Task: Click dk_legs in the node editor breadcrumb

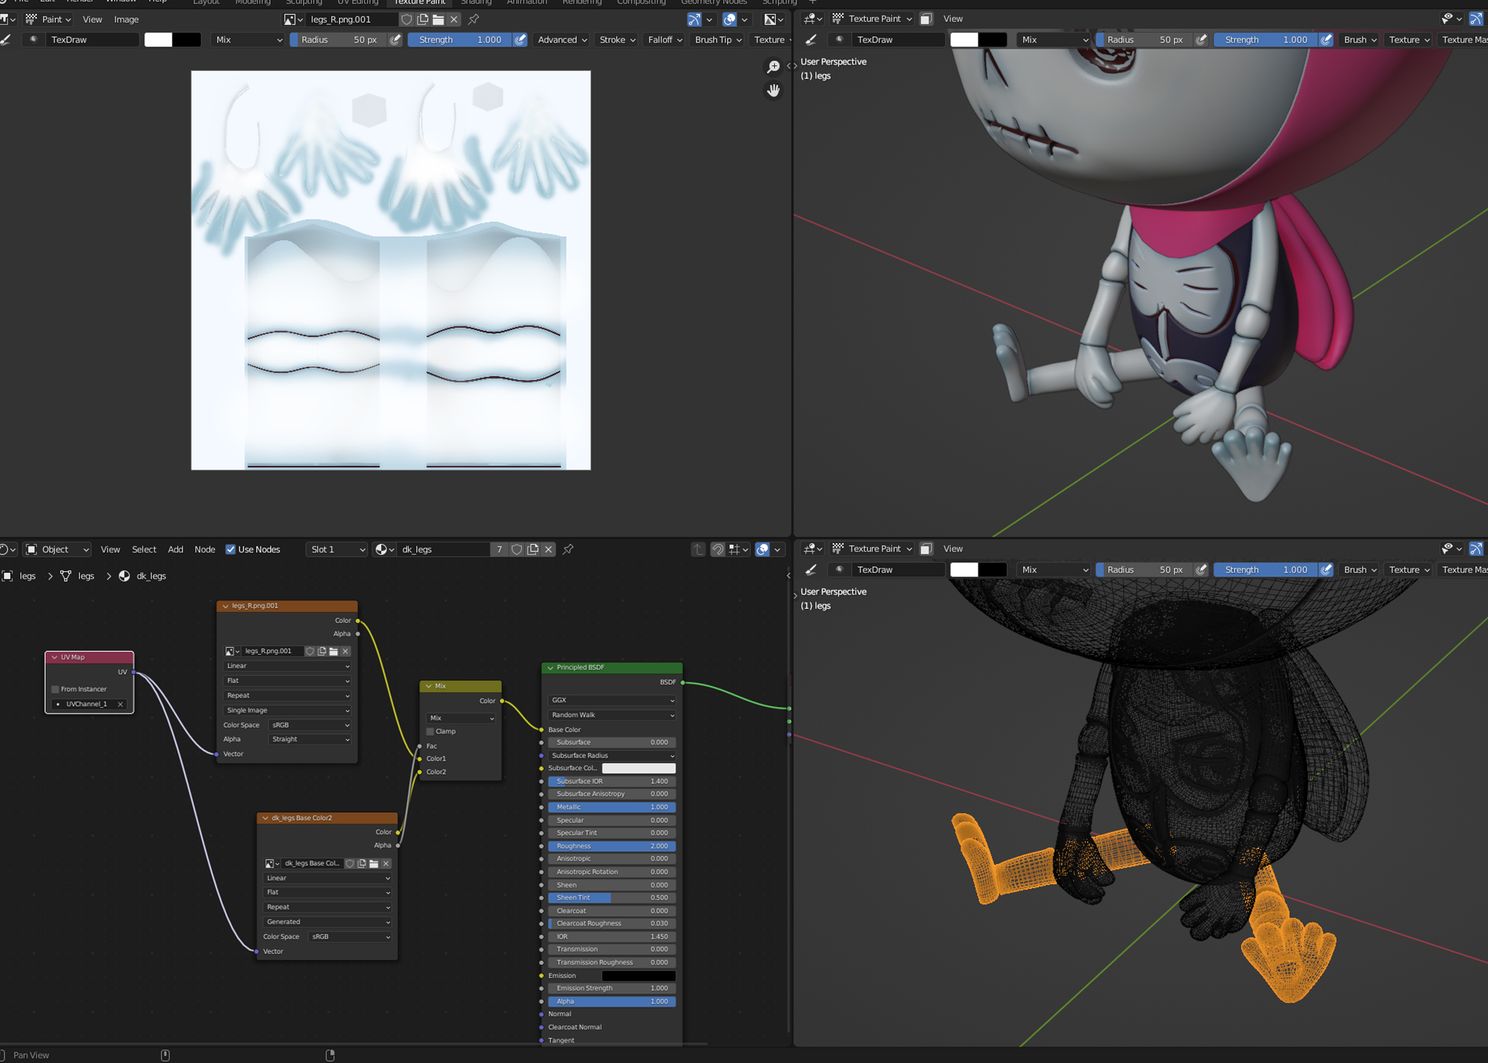Action: coord(151,576)
